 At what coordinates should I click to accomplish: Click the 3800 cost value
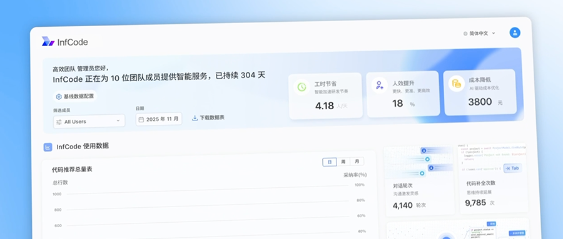tap(480, 102)
